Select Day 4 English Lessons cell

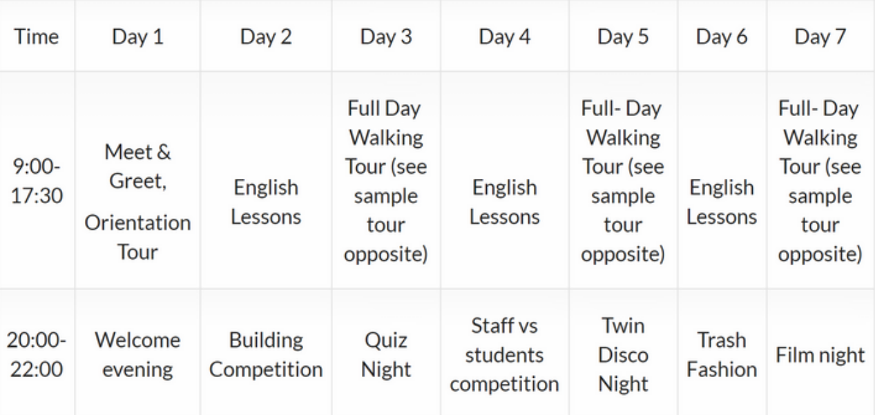(505, 202)
